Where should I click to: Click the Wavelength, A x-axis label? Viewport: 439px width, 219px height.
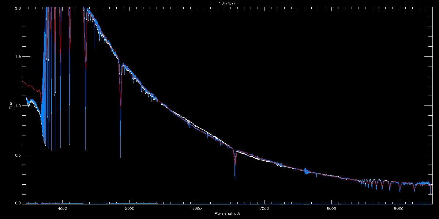coord(227,213)
